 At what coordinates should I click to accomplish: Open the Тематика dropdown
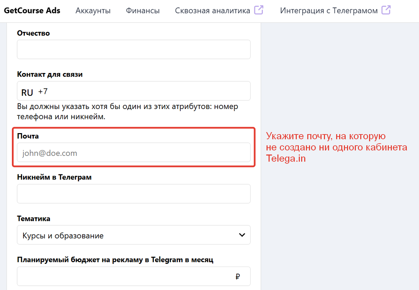133,235
